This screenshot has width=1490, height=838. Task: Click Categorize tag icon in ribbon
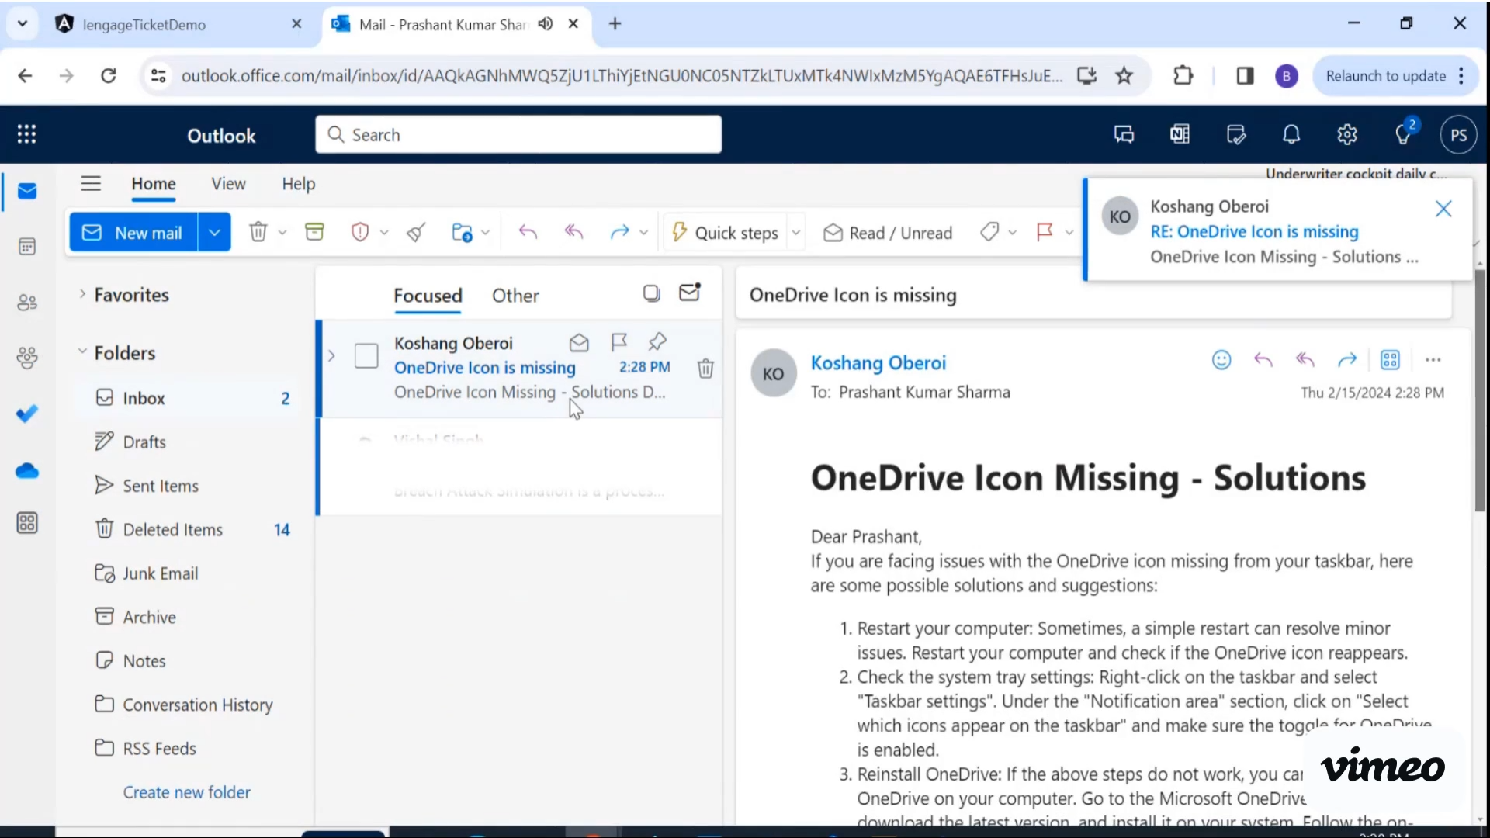coord(989,232)
